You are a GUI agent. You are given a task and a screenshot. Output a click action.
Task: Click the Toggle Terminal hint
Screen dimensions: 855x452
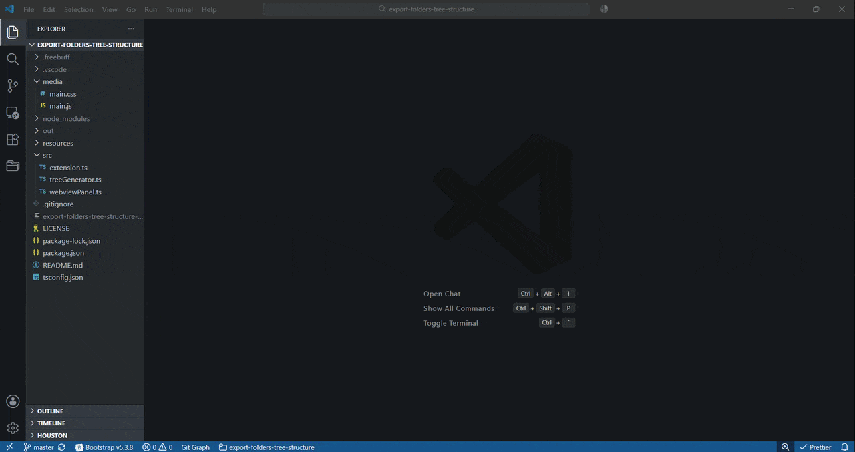(x=451, y=323)
